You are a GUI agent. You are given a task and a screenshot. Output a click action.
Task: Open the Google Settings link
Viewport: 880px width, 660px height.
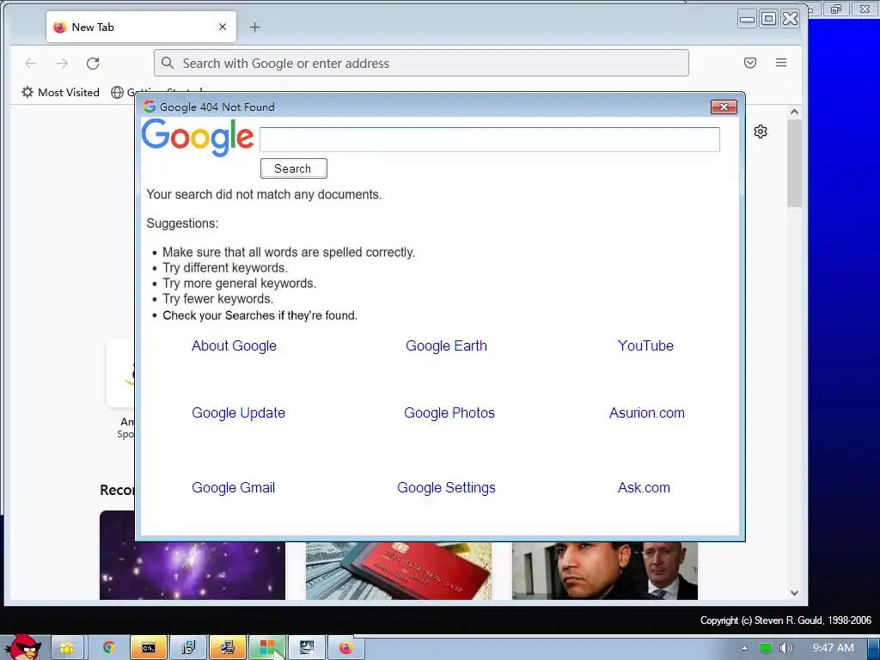pos(446,488)
